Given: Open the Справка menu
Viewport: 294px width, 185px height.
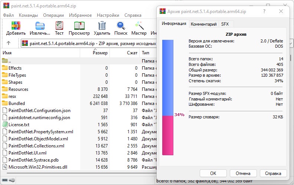Looking at the screenshot, I should pos(133,15).
